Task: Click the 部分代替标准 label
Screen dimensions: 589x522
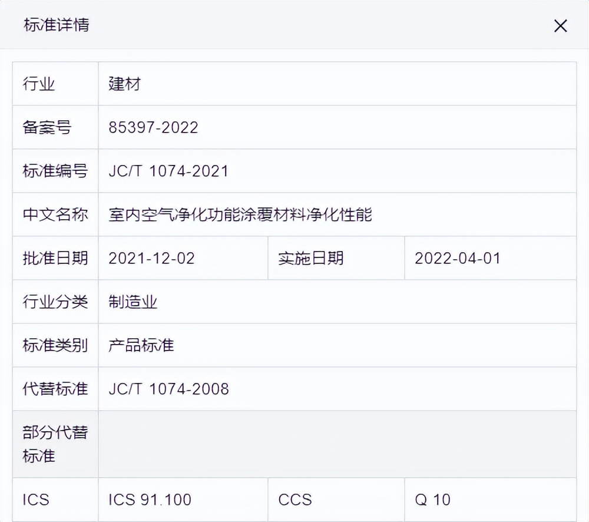Action: click(x=55, y=444)
